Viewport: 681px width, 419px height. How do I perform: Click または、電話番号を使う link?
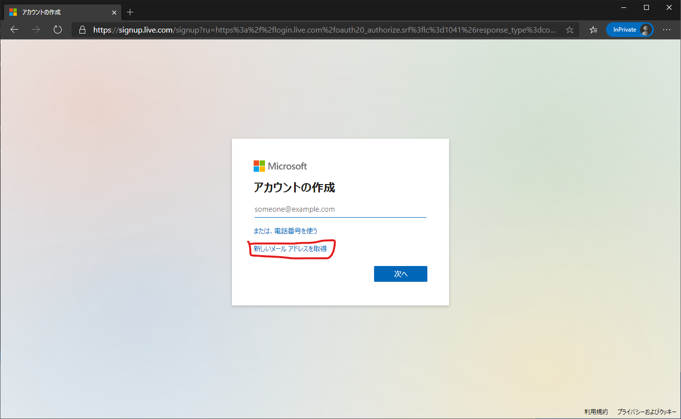[286, 230]
